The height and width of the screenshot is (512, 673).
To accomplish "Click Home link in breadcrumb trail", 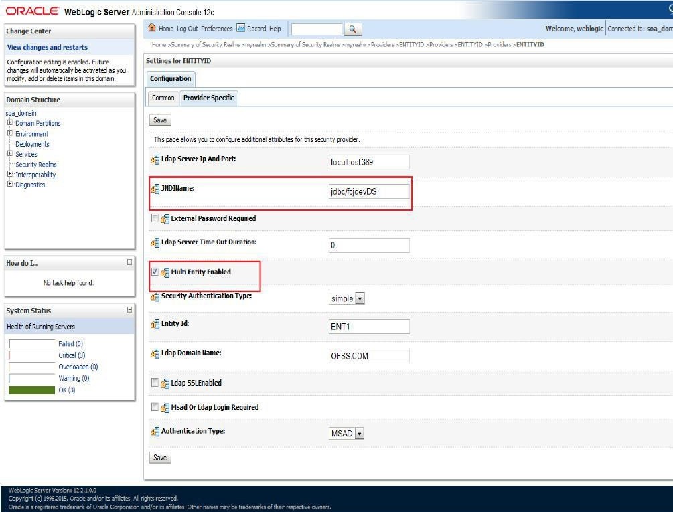I will click(159, 45).
